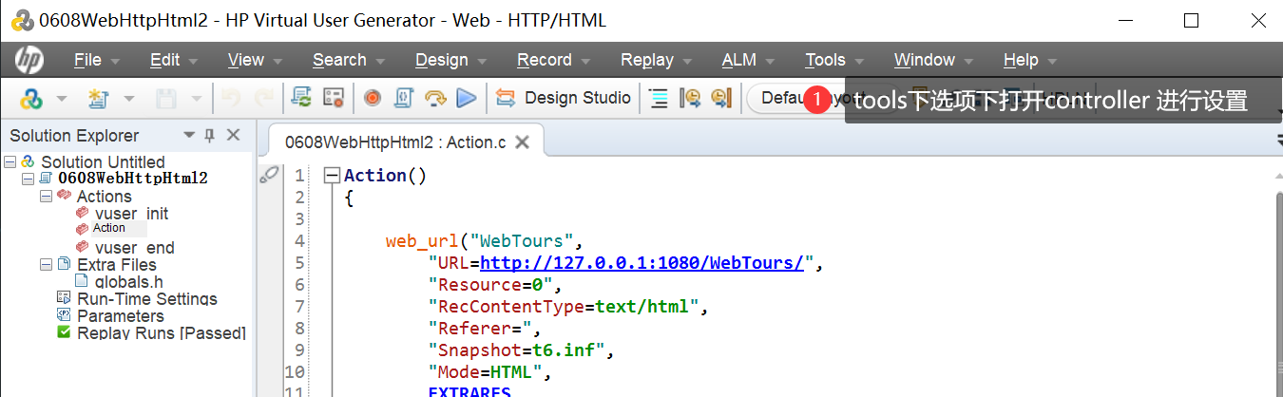The image size is (1283, 397).
Task: Select Replay Runs [Passed] item
Action: (162, 333)
